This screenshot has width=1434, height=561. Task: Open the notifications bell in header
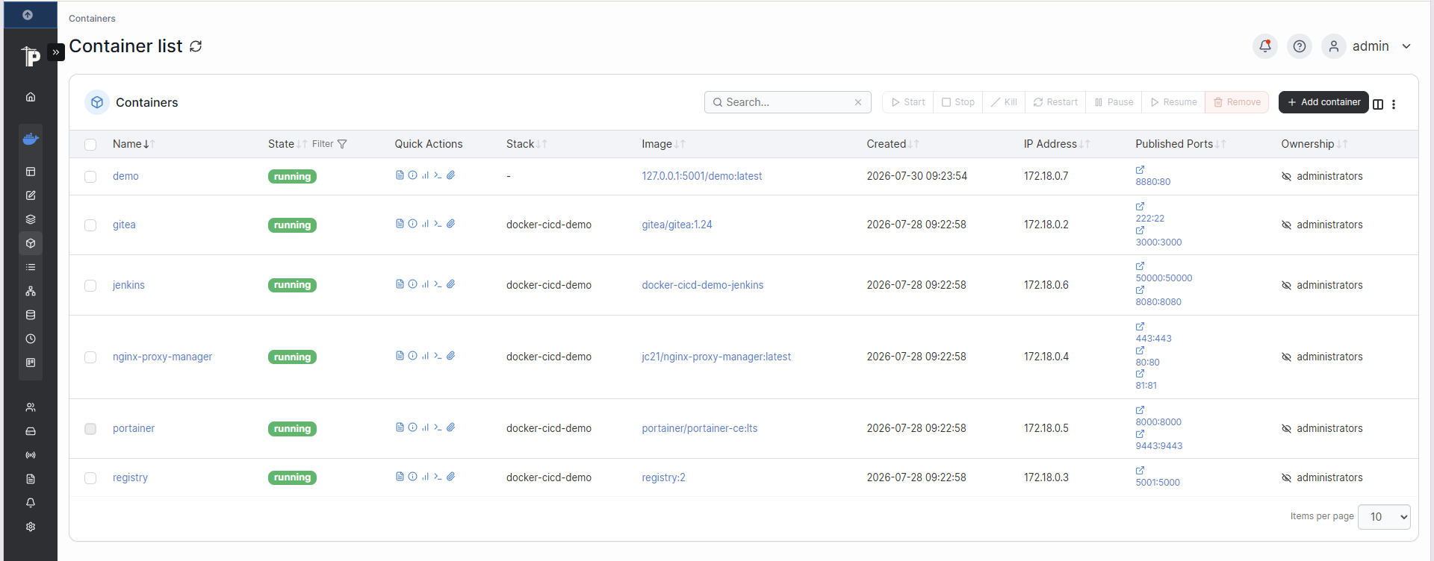[x=1265, y=46]
